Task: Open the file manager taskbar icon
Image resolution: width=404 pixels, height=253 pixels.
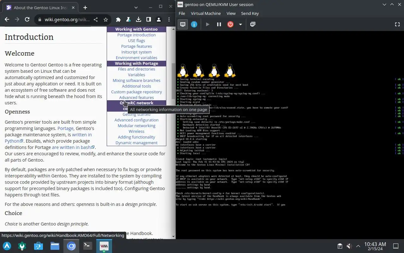Action: pos(55,246)
